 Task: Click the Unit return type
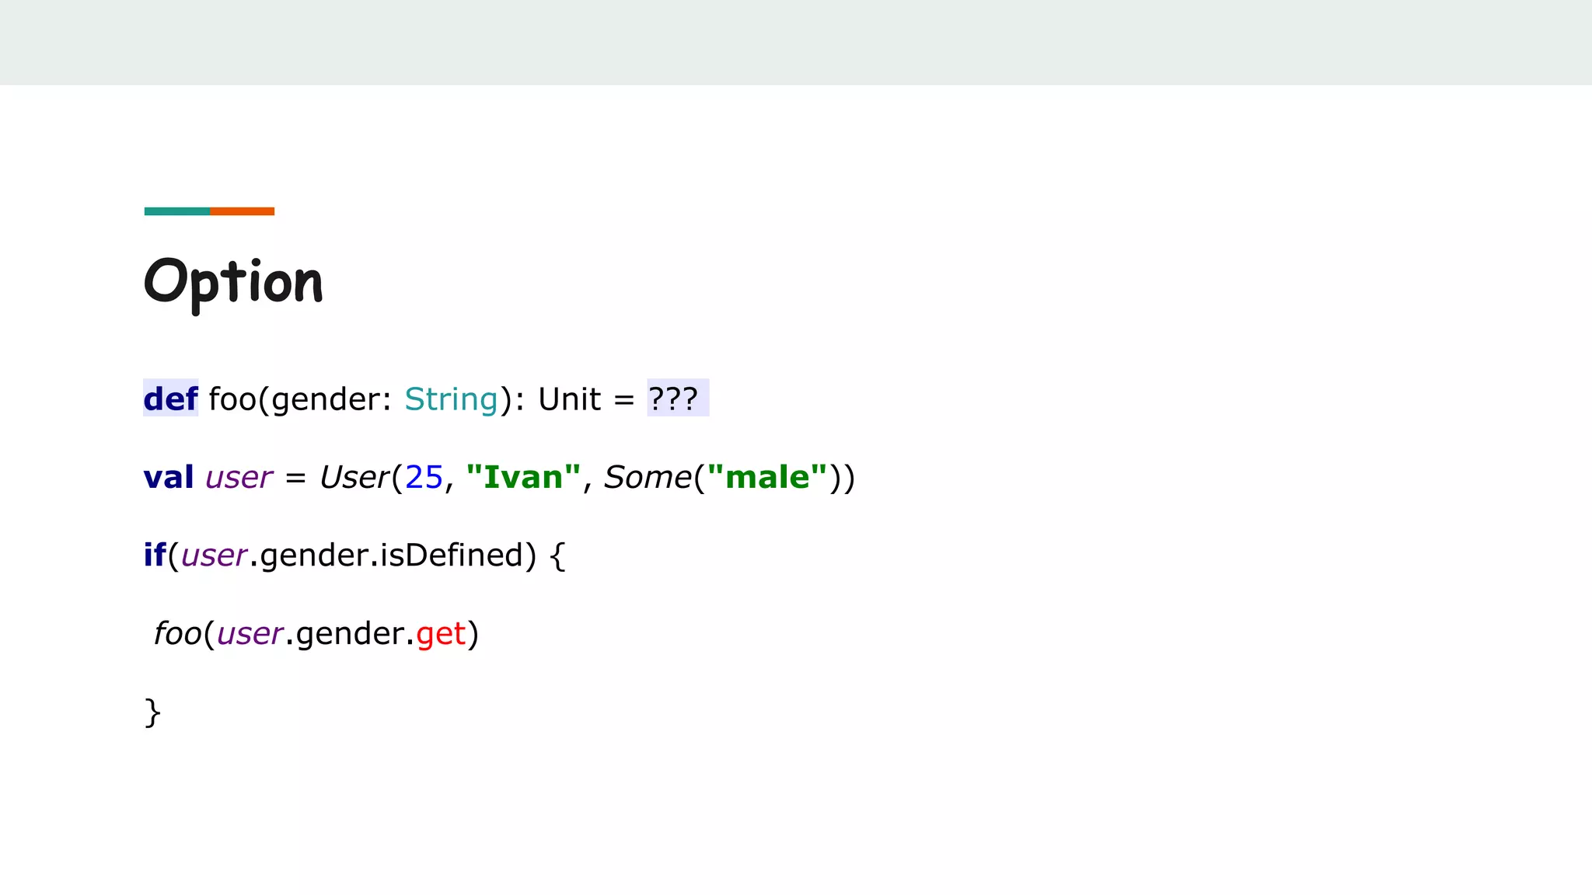point(569,399)
